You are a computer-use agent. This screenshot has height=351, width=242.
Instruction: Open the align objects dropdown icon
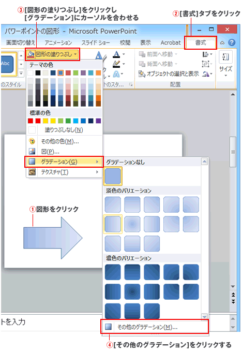click(x=207, y=54)
